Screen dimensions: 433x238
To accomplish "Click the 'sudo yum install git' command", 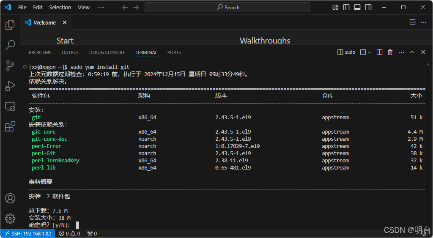I will tap(100, 67).
